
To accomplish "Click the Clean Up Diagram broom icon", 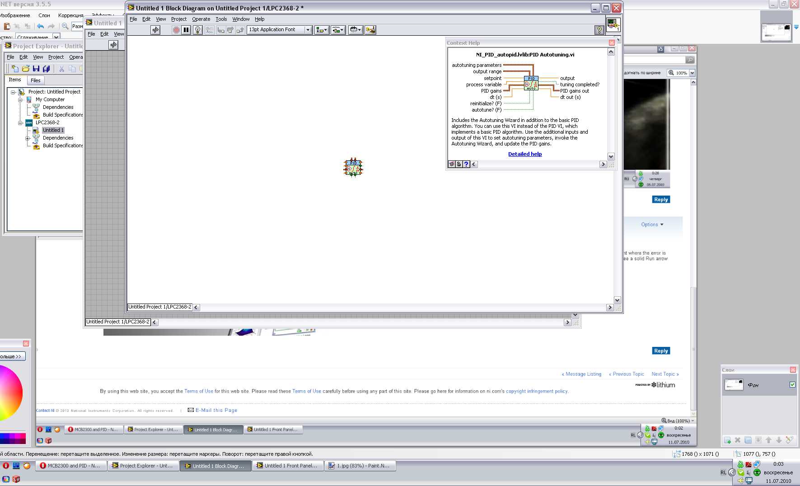I will click(x=370, y=30).
